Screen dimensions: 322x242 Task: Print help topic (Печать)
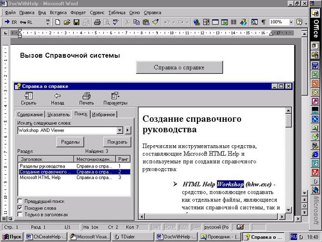[86, 98]
